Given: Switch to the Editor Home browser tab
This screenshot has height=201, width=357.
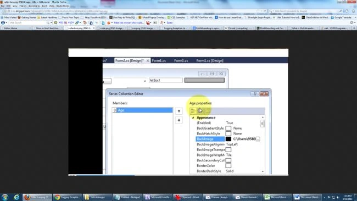Looking at the screenshot, I should click(16, 28).
